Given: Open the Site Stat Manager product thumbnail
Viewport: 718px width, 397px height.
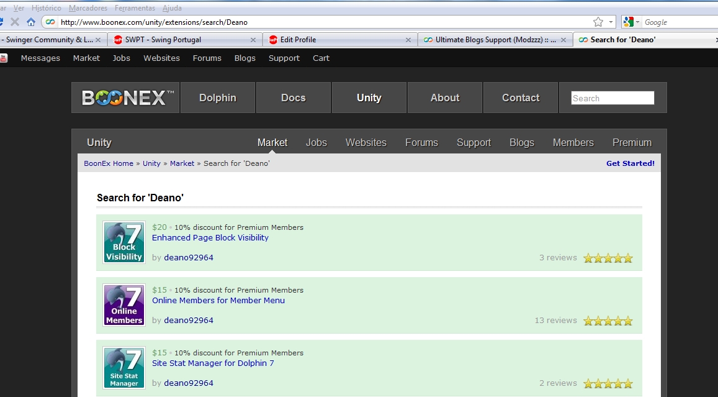Looking at the screenshot, I should click(x=124, y=368).
